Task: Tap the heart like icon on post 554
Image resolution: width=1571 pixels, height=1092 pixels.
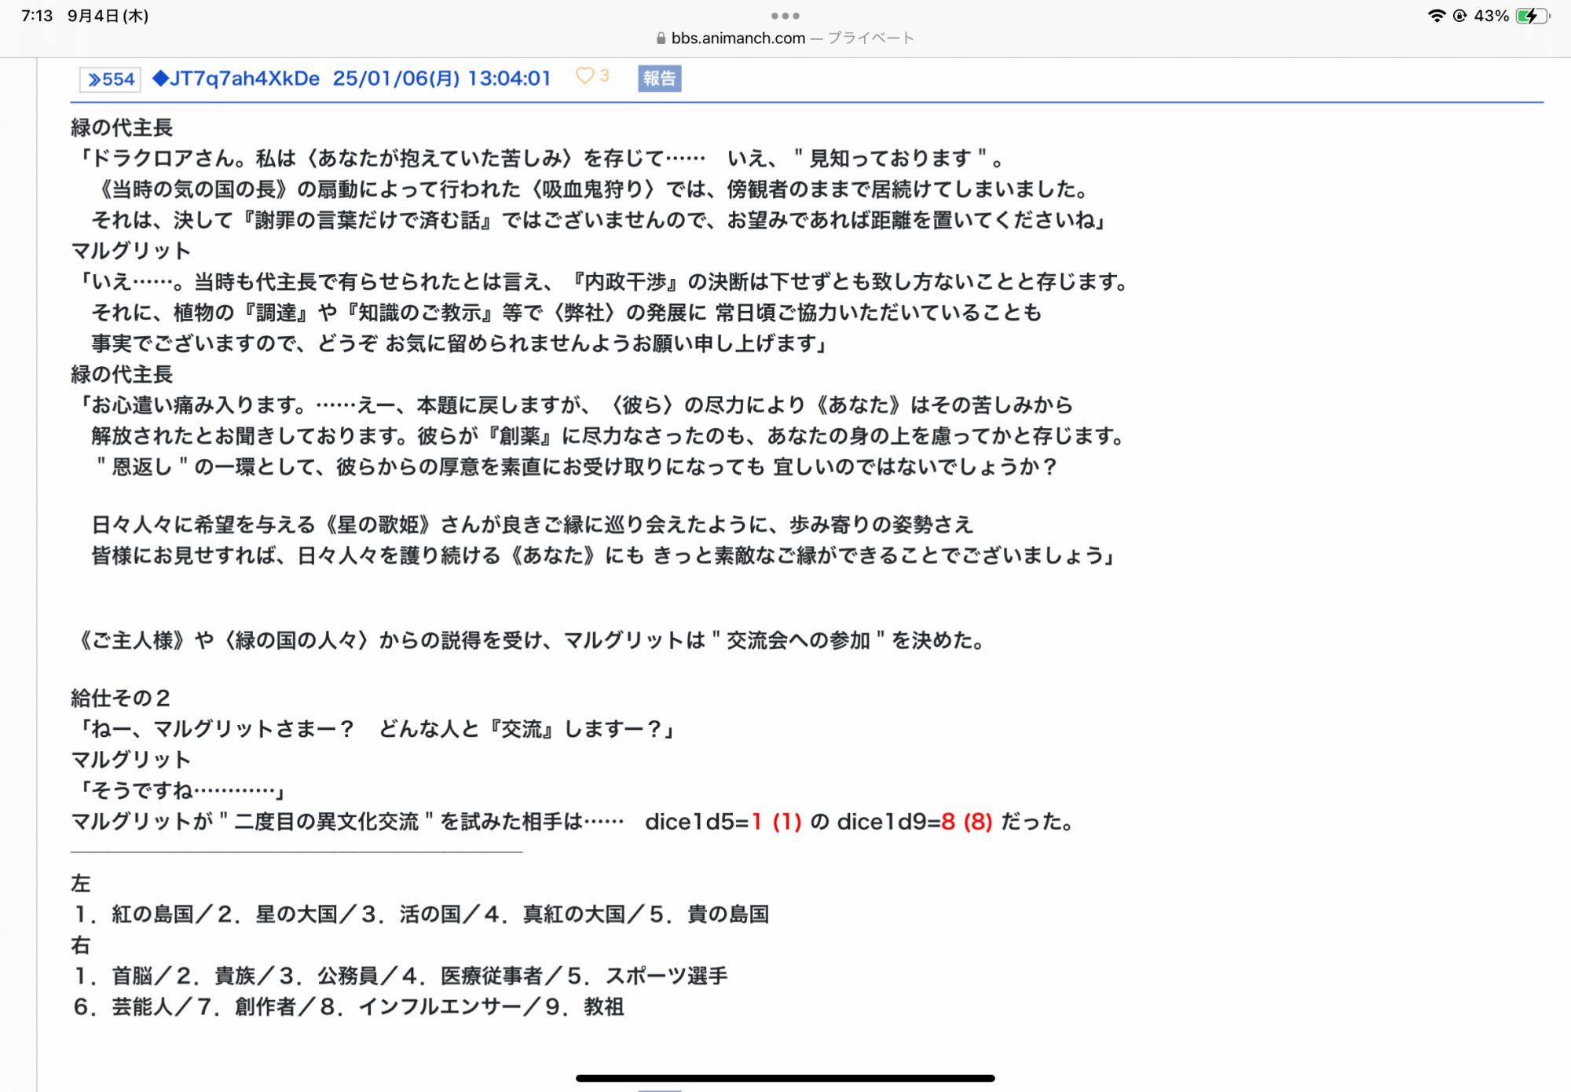Action: [584, 76]
